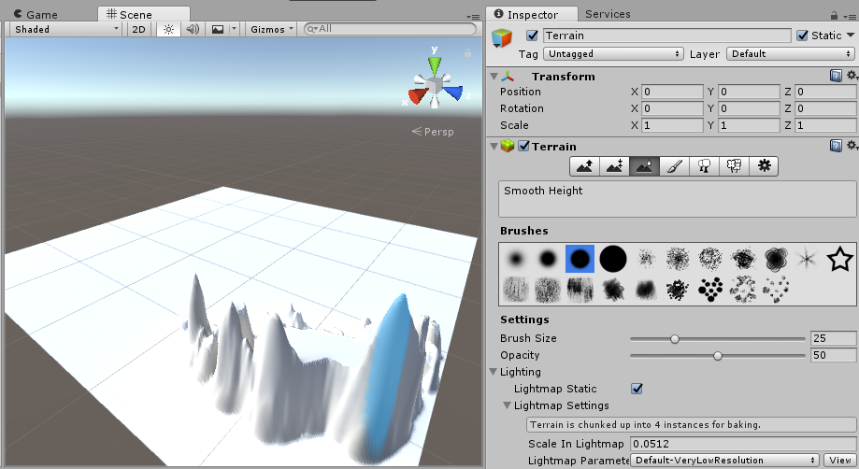Click the Brush Size slider
859x469 pixels.
tap(717, 338)
